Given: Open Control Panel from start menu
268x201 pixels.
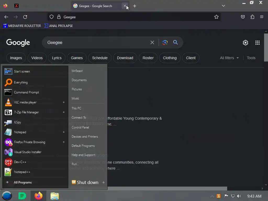Looking at the screenshot, I should pyautogui.click(x=80, y=127).
